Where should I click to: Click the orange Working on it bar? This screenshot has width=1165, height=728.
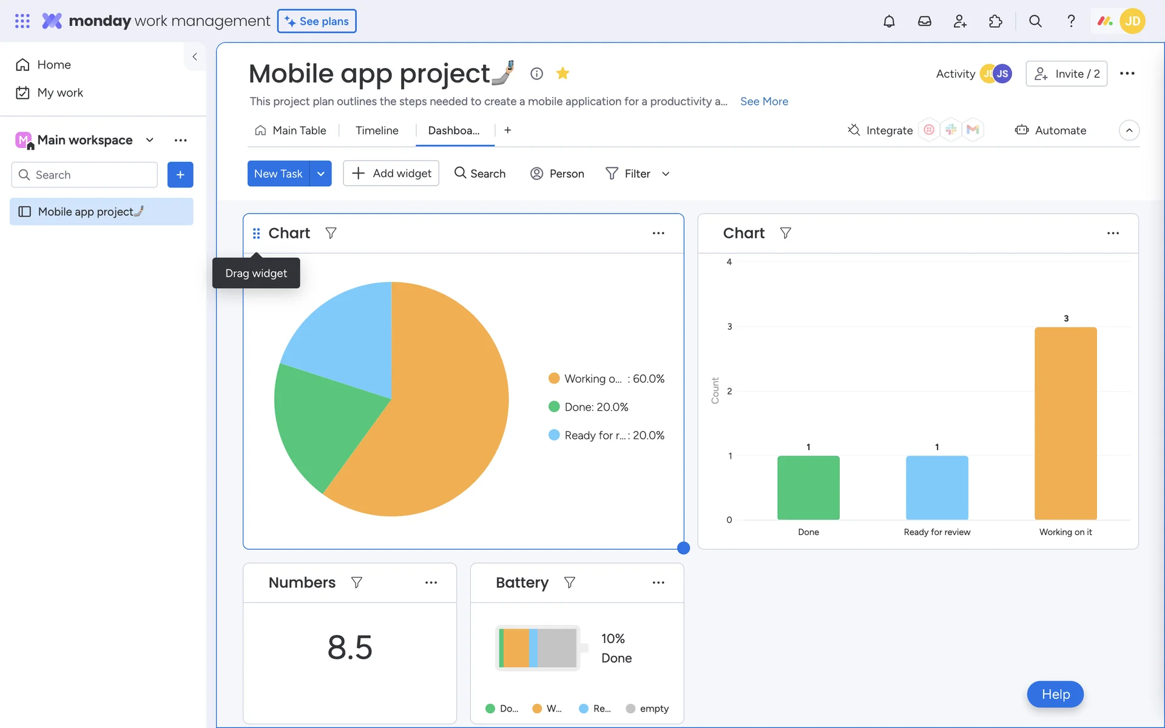click(1065, 423)
